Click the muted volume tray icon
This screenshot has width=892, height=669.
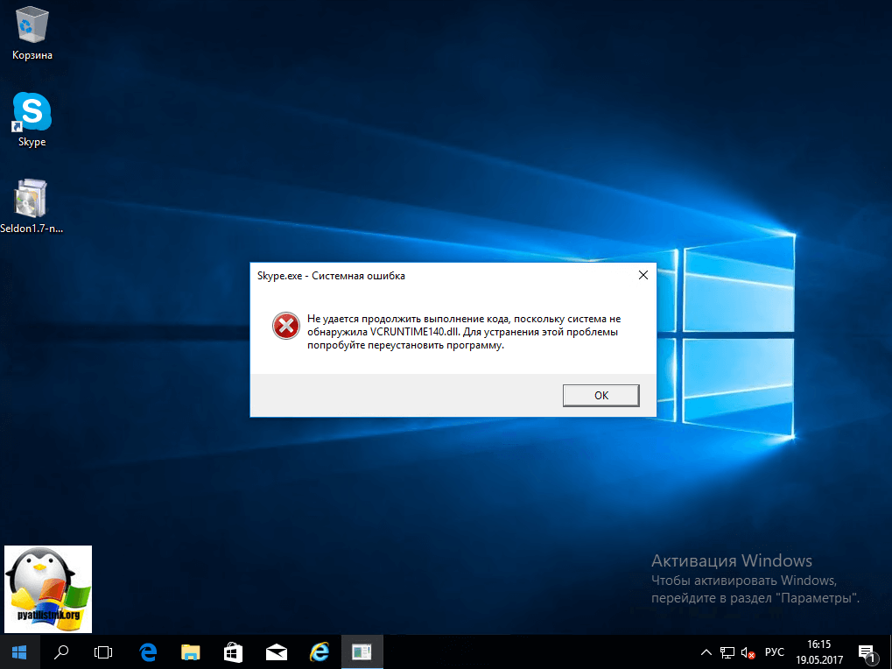coord(748,652)
